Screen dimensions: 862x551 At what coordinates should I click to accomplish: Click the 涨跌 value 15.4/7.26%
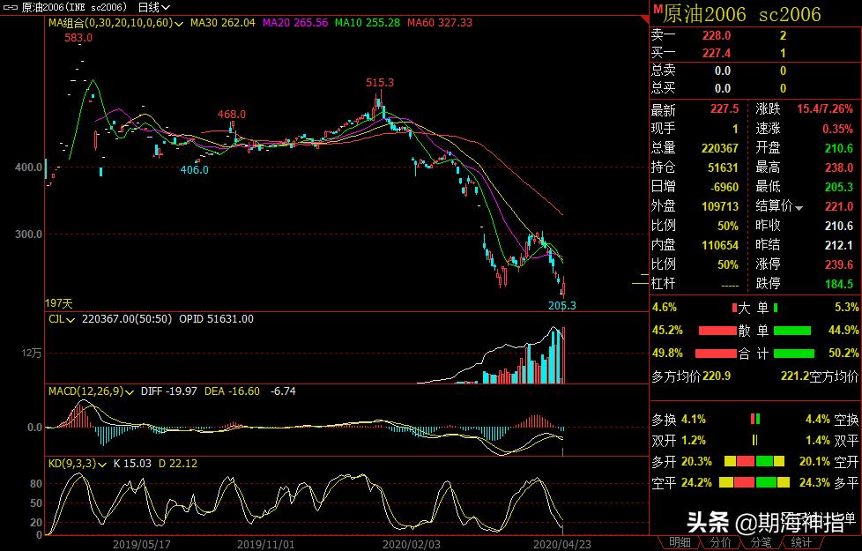click(825, 109)
